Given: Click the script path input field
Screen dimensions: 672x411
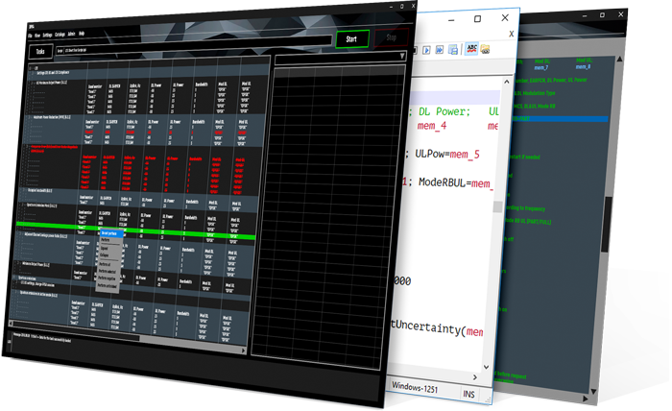Looking at the screenshot, I should tap(194, 46).
